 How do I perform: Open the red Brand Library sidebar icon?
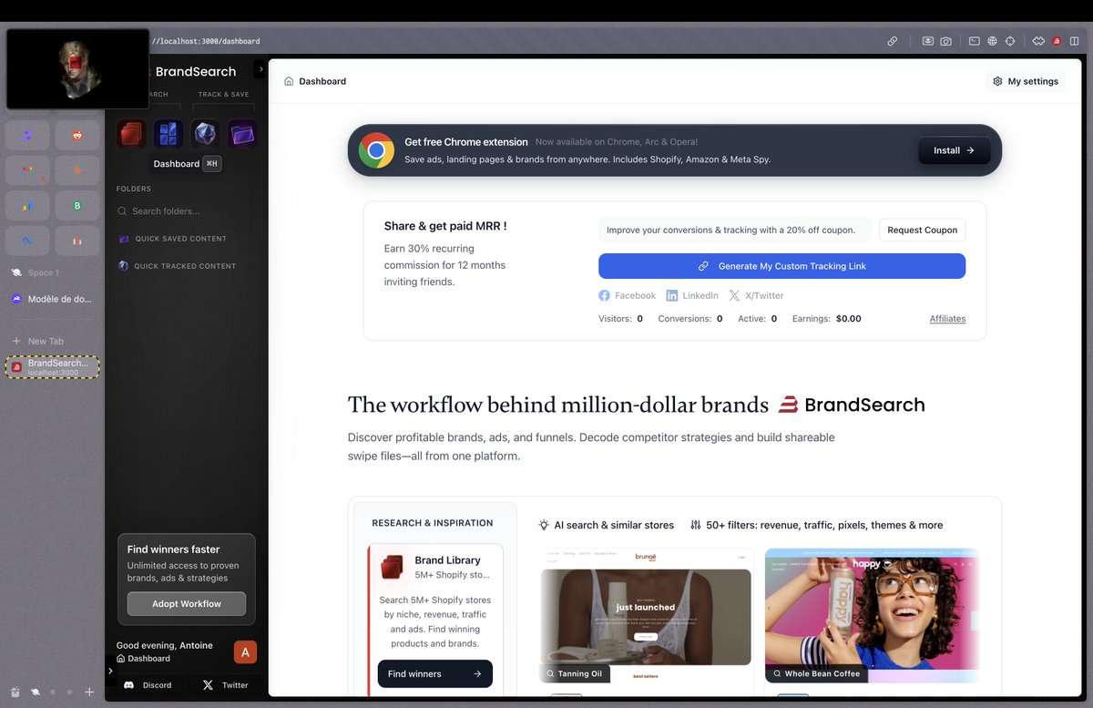point(131,134)
